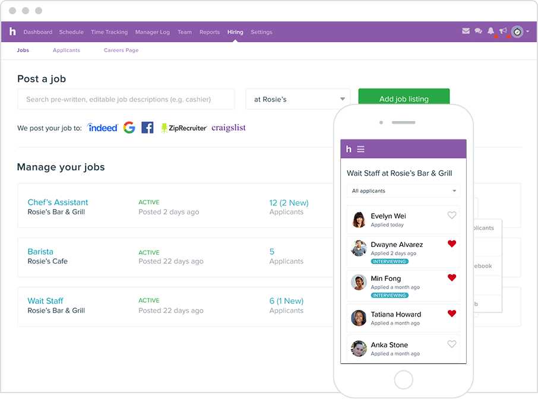Expand the All applicants filter dropdown

pyautogui.click(x=403, y=191)
